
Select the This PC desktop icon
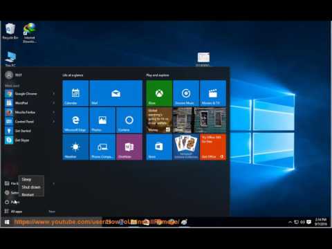point(10,59)
